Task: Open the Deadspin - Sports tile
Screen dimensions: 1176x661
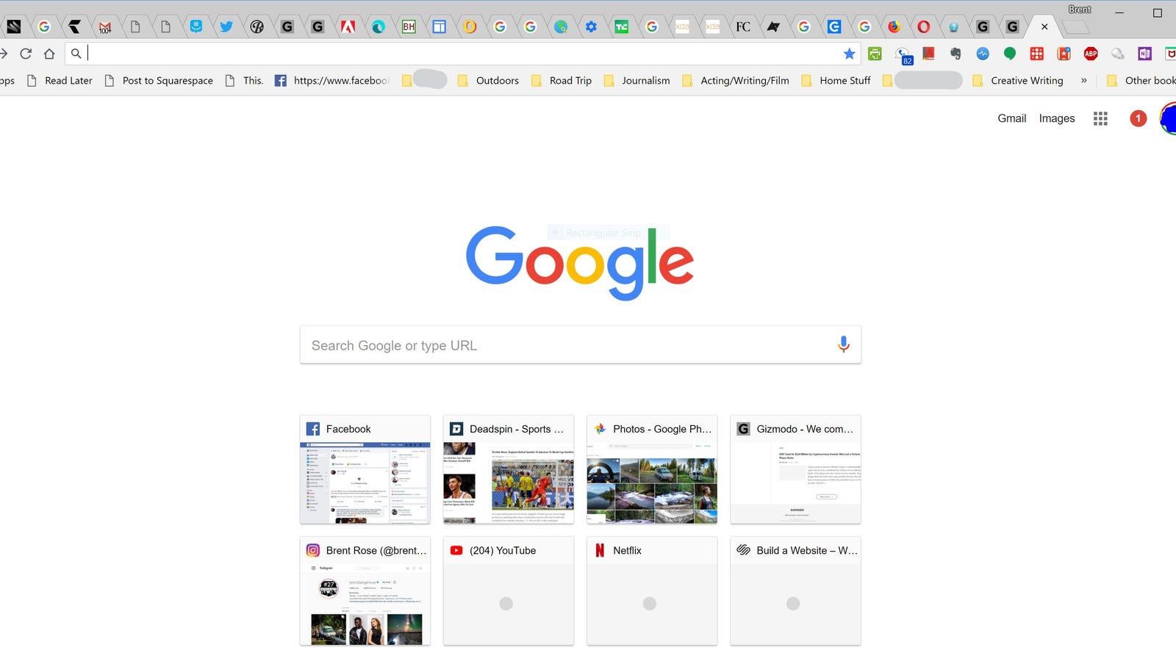Action: point(509,469)
